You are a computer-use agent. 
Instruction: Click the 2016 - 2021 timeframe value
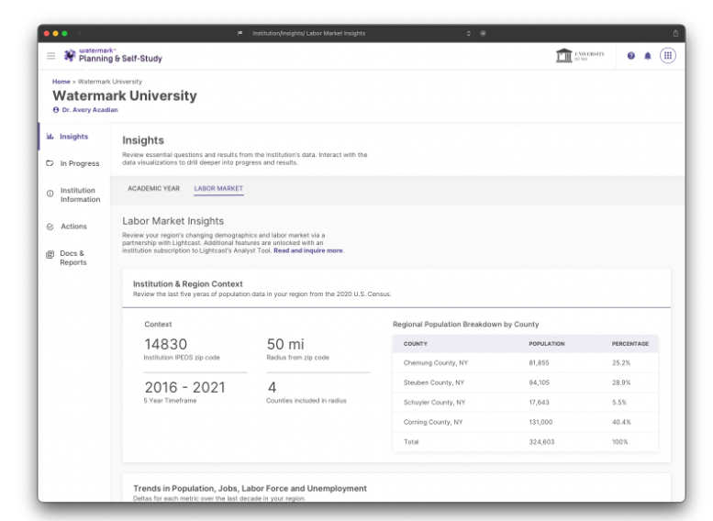point(184,387)
